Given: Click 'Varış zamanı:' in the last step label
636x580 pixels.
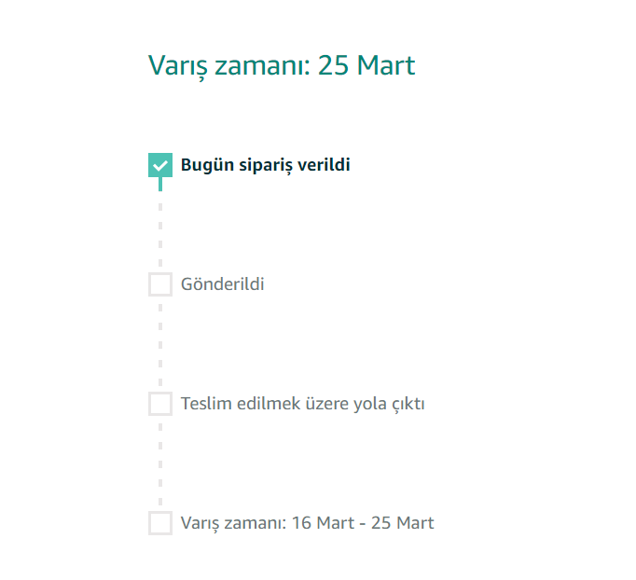Looking at the screenshot, I should (232, 523).
